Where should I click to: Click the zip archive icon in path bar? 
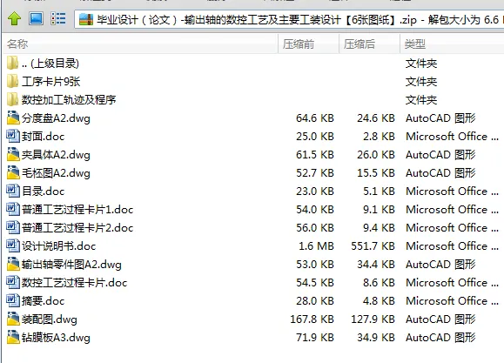point(86,20)
